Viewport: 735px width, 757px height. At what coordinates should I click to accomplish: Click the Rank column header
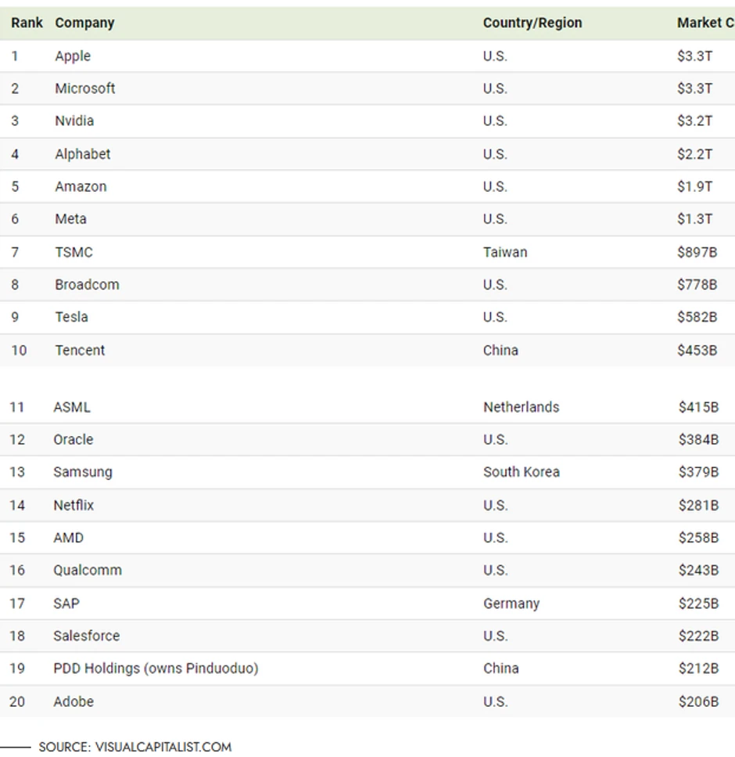[x=27, y=23]
